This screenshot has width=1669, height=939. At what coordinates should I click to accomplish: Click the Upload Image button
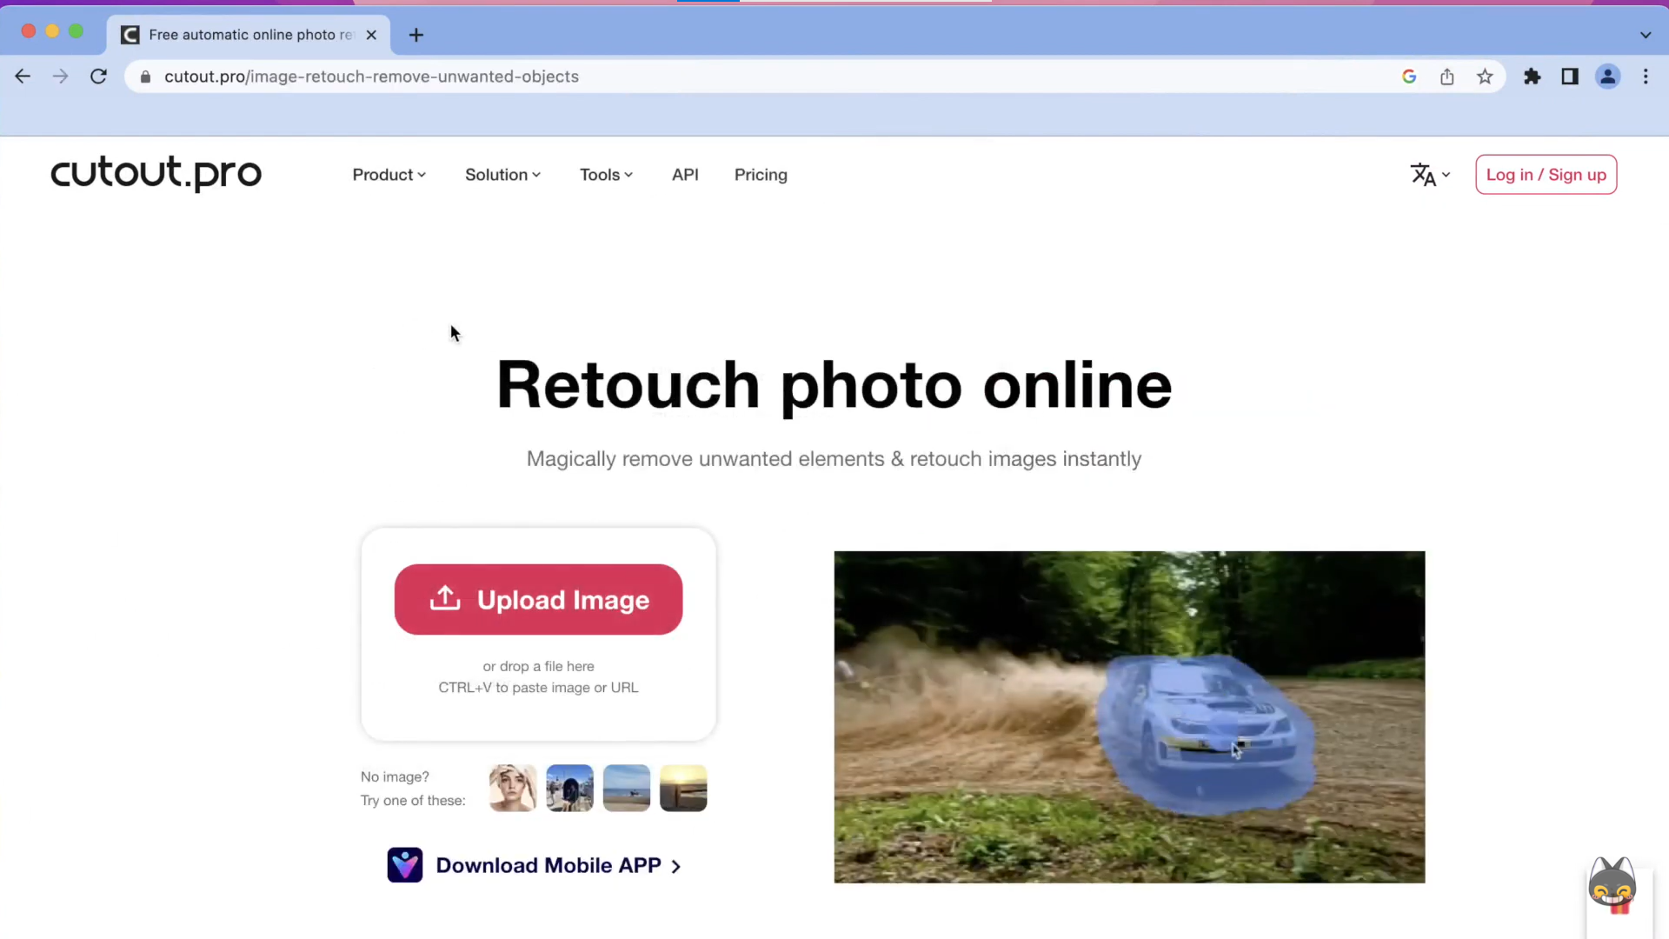point(539,600)
